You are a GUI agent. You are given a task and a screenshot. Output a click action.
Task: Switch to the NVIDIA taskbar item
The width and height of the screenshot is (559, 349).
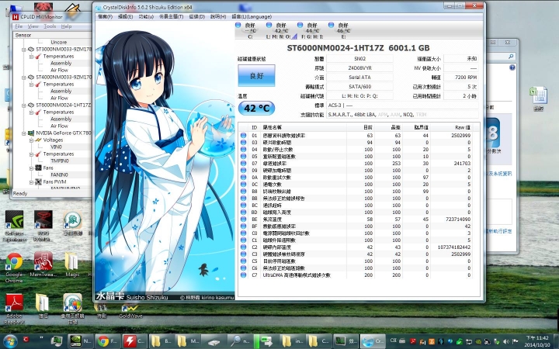pos(81,340)
